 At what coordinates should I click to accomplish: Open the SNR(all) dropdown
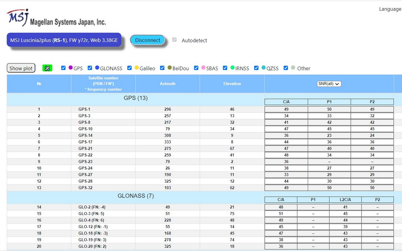click(x=329, y=84)
